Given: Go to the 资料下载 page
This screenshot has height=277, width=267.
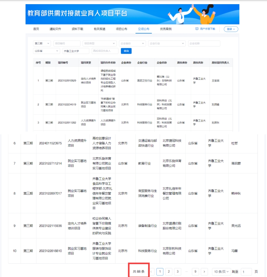Looking at the screenshot, I should (x=77, y=29).
